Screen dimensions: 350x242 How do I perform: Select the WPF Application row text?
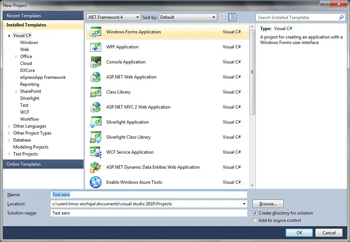pos(122,47)
